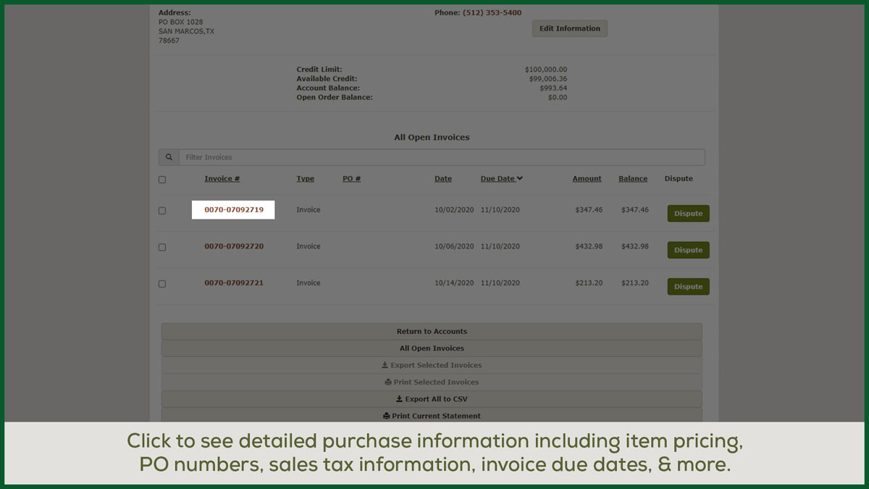Click the printer icon on Print Current Statement

387,416
